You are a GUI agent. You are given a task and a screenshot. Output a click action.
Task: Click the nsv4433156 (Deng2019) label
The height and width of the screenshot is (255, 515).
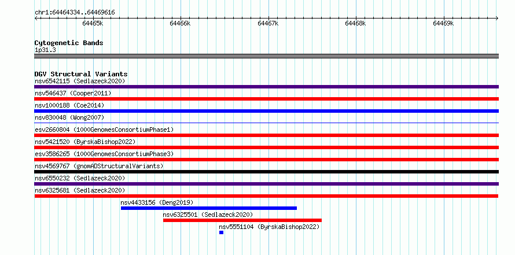click(157, 202)
